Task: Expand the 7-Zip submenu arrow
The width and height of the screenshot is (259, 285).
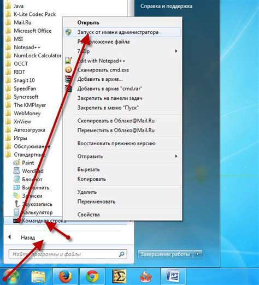Action: [x=176, y=51]
